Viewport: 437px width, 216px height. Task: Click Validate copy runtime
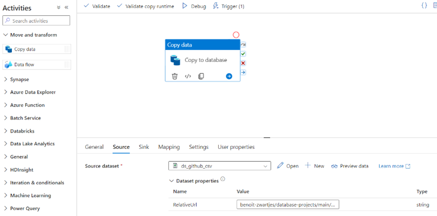pyautogui.click(x=146, y=6)
